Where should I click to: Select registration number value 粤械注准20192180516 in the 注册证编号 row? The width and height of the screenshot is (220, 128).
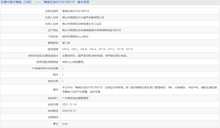coord(76,11)
